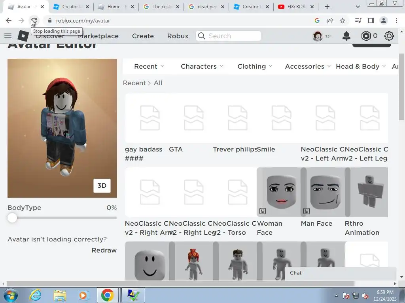Open the Chrome profile icon
The width and height of the screenshot is (405, 303).
click(384, 21)
